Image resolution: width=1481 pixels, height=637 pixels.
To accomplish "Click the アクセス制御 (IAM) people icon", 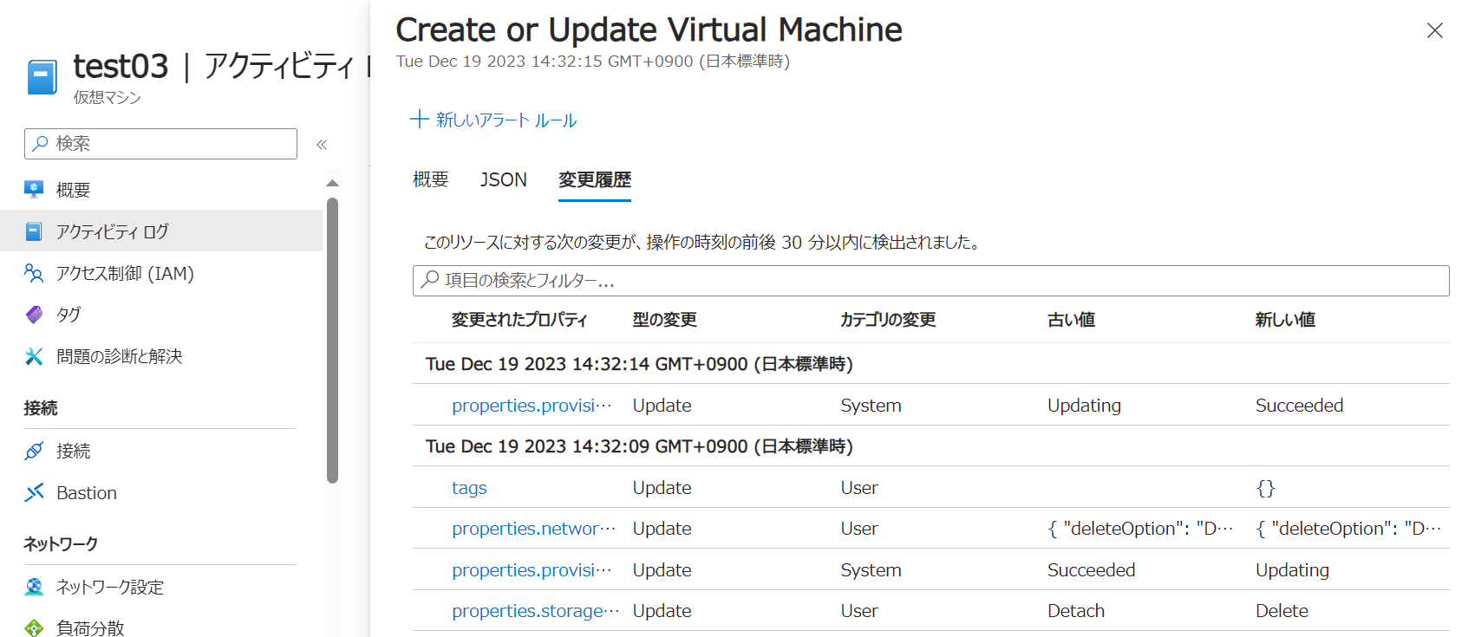I will (x=34, y=274).
